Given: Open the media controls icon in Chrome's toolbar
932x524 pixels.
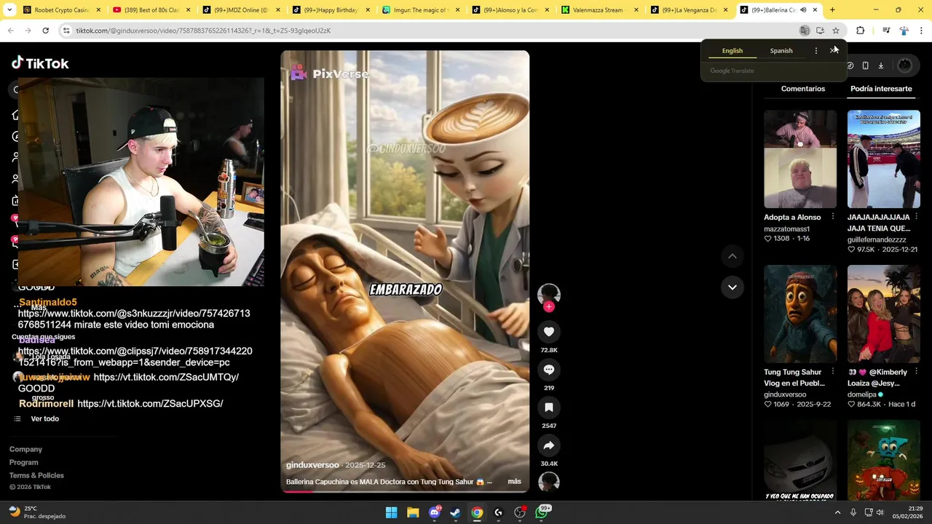Looking at the screenshot, I should click(886, 31).
